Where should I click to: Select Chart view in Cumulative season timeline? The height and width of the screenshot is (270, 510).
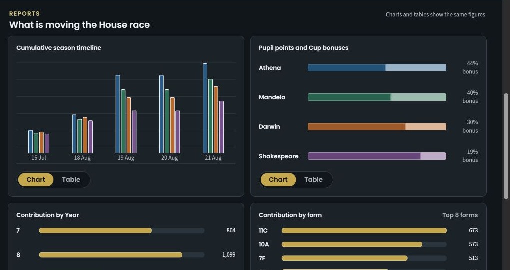pyautogui.click(x=36, y=180)
